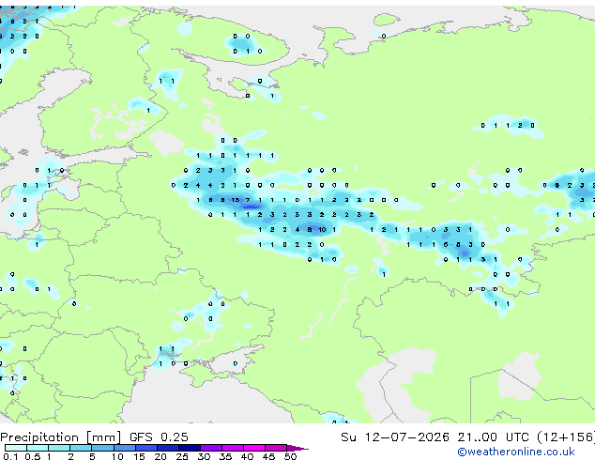The height and width of the screenshot is (460, 595).
Task: Click the '13' precipitation value on map
Action: (236, 200)
